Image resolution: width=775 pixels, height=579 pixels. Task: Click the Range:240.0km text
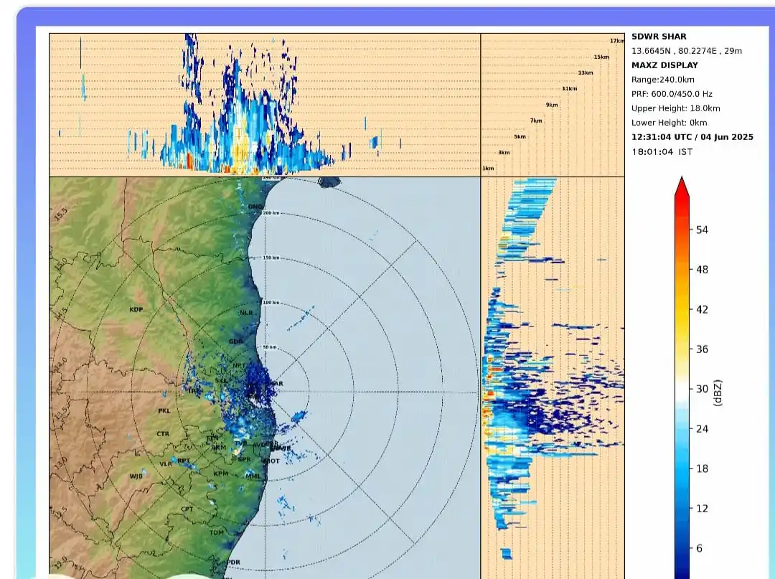(x=663, y=80)
